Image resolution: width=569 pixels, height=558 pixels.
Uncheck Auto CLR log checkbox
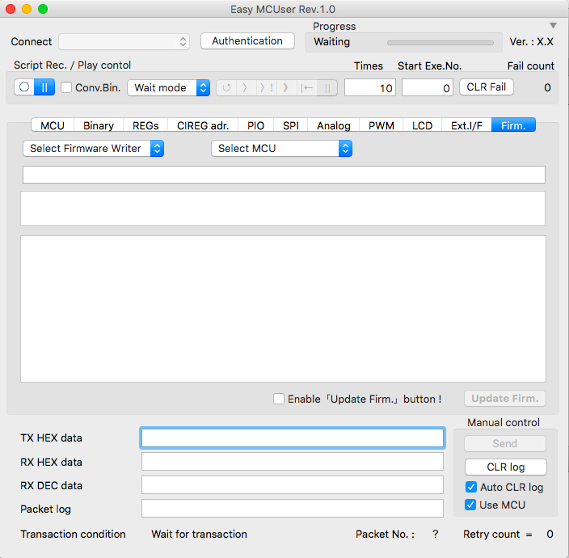coord(471,487)
